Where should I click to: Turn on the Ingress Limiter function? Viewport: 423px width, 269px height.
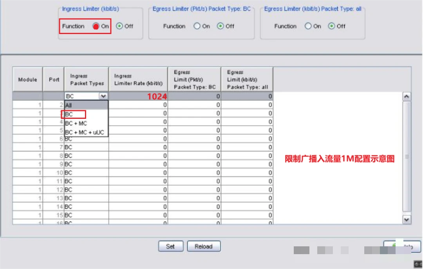[96, 26]
